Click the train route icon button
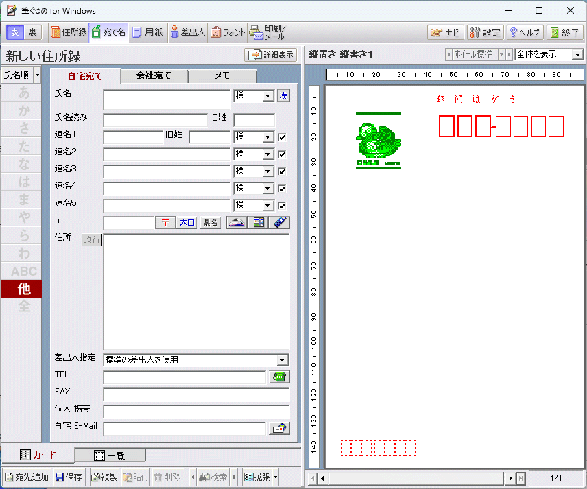The image size is (587, 489). (x=237, y=222)
